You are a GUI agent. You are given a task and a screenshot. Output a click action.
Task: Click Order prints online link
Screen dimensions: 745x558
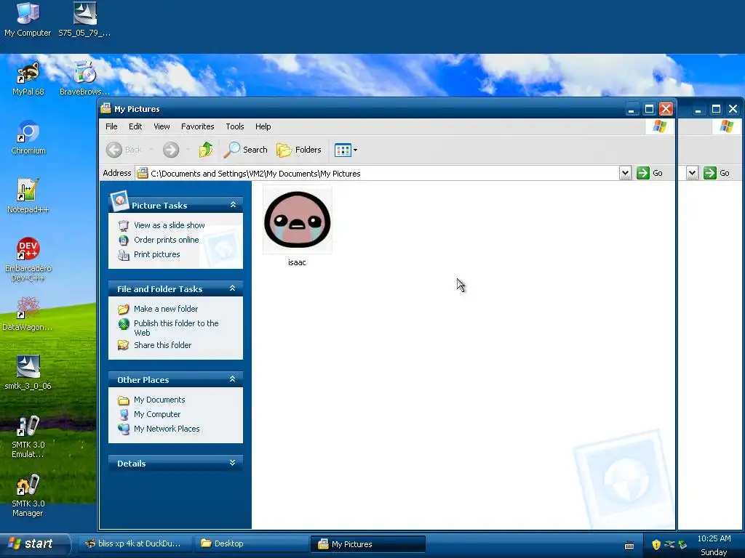[167, 240]
